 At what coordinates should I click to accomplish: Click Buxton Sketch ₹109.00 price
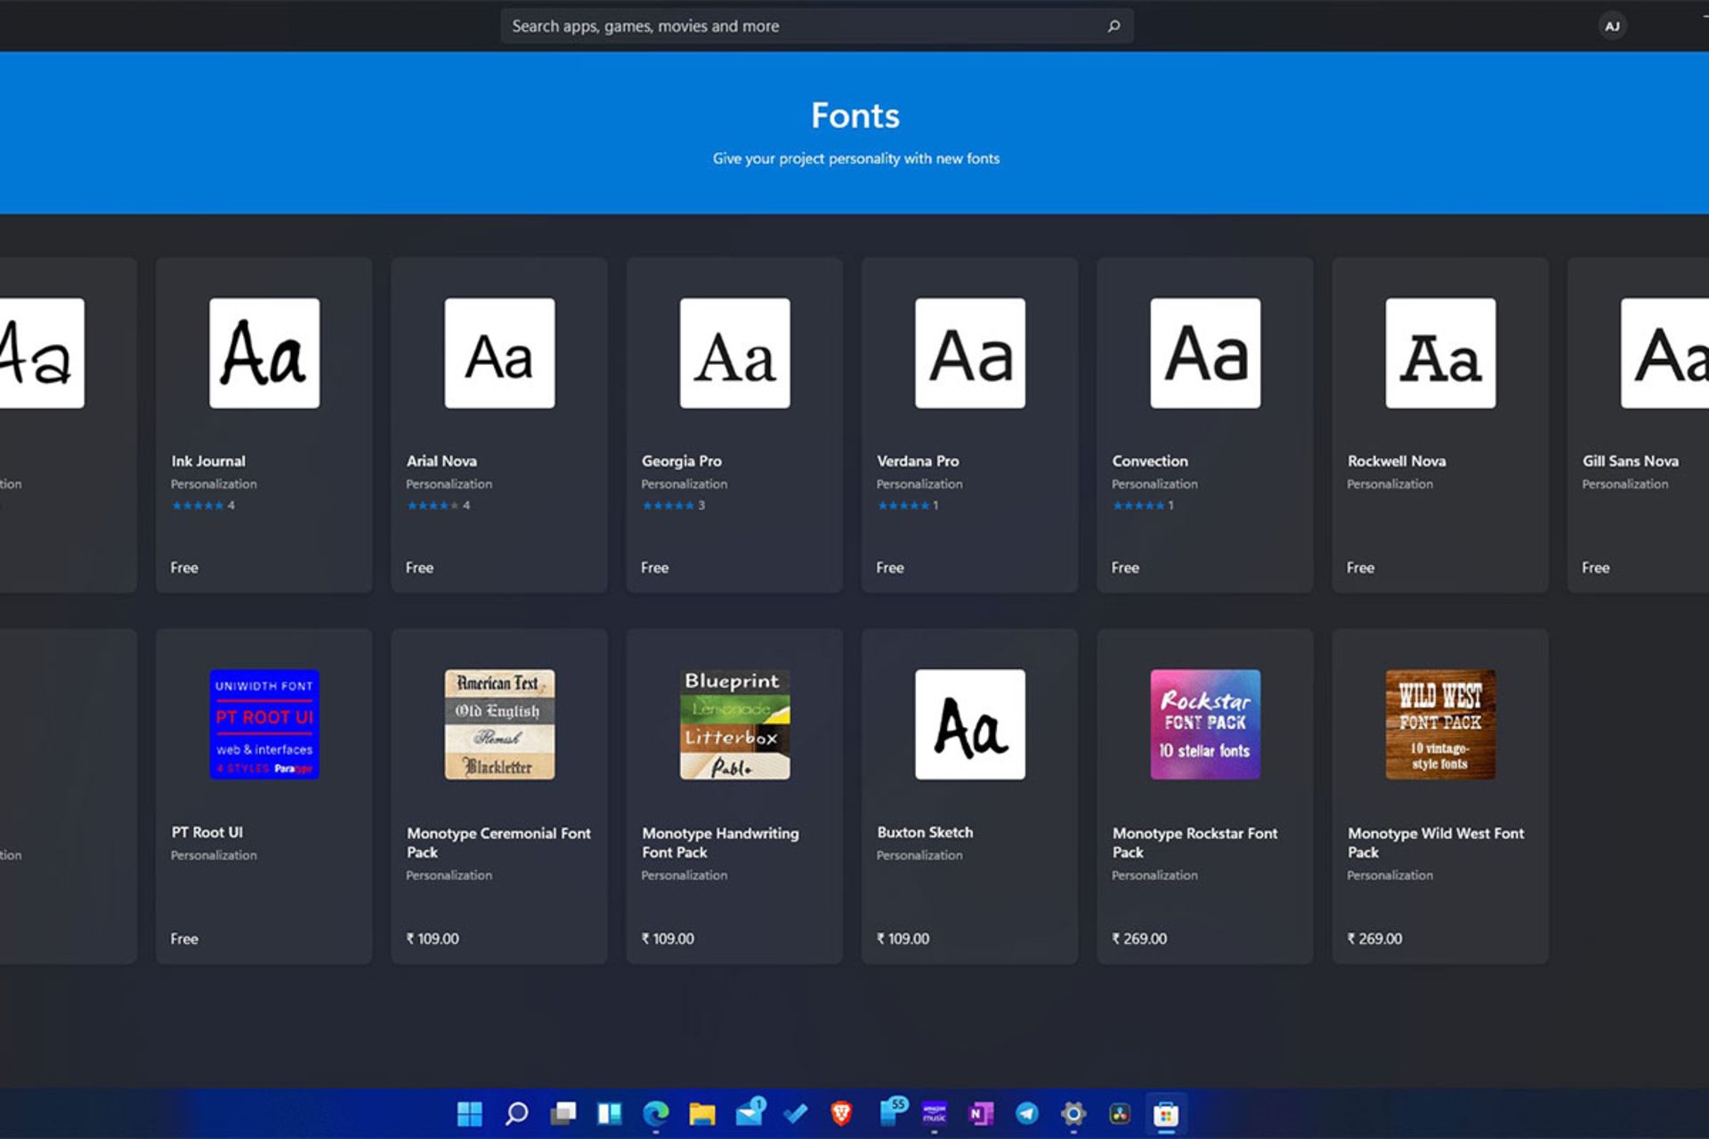(x=903, y=939)
